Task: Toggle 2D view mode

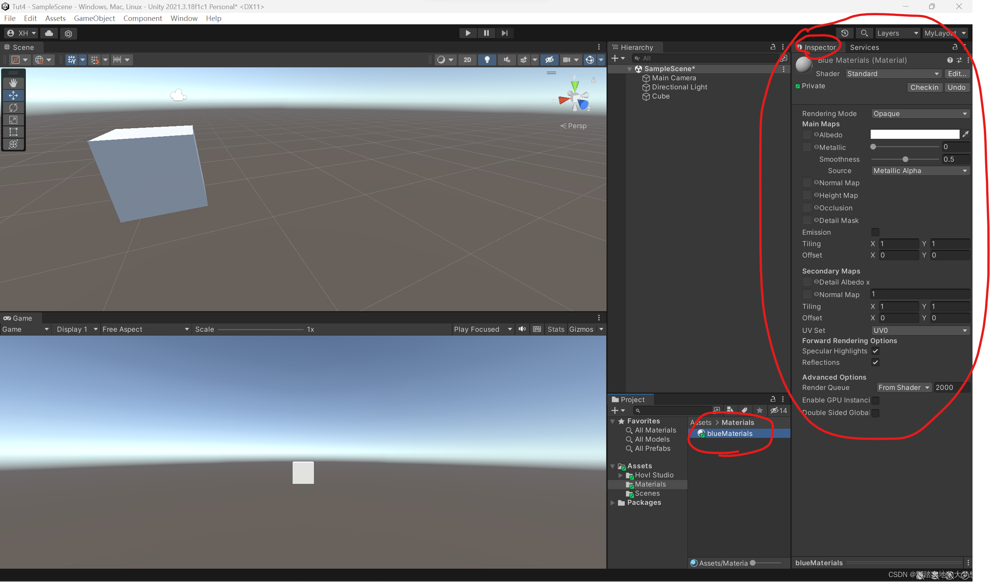Action: click(x=467, y=60)
